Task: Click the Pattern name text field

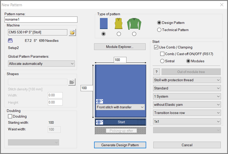Action: point(41,20)
